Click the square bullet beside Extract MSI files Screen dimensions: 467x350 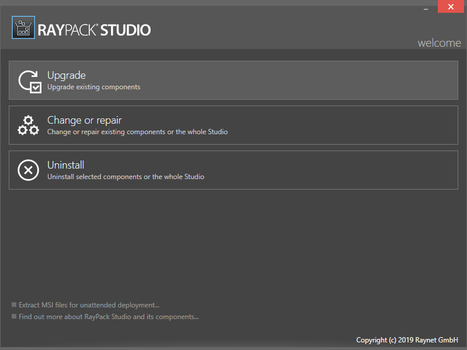point(14,304)
